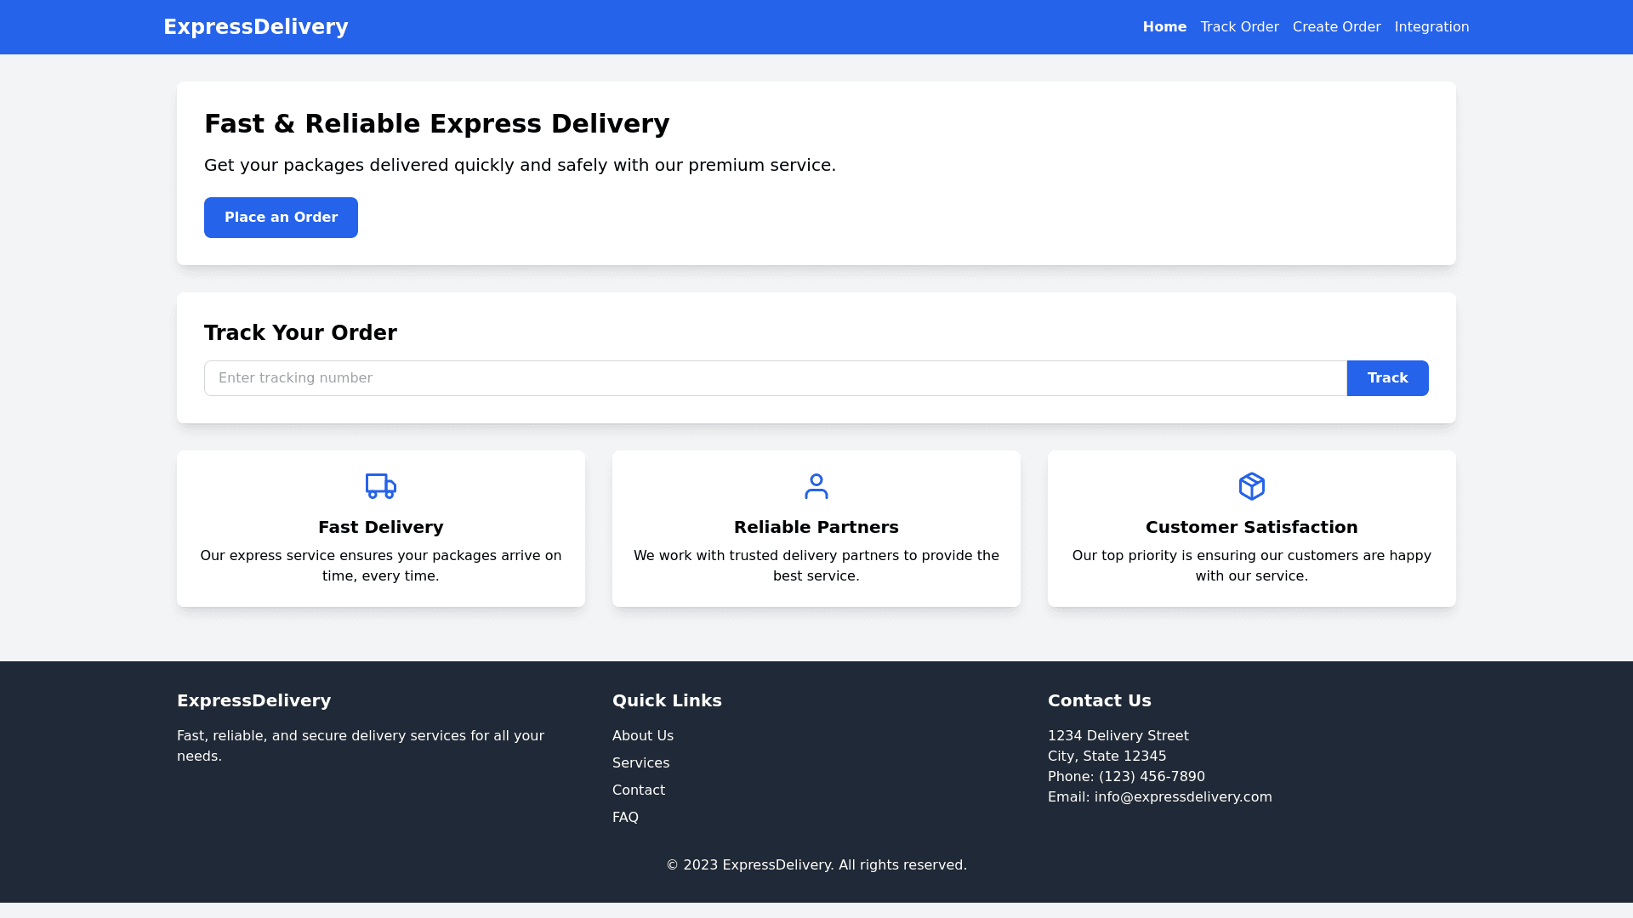Image resolution: width=1633 pixels, height=918 pixels.
Task: Click the delivery truck icon
Action: (x=380, y=486)
